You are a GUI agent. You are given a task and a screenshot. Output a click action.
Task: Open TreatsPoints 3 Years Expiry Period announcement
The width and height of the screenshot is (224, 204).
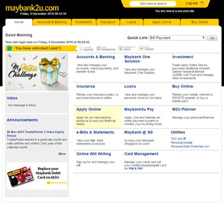tap(35, 134)
